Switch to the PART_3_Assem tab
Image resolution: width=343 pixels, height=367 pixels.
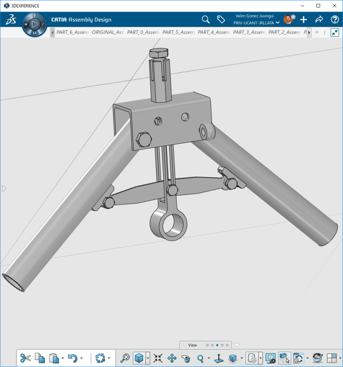click(249, 32)
